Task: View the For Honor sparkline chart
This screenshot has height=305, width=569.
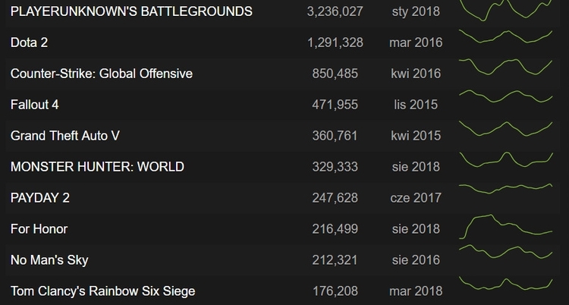Action: click(x=506, y=227)
